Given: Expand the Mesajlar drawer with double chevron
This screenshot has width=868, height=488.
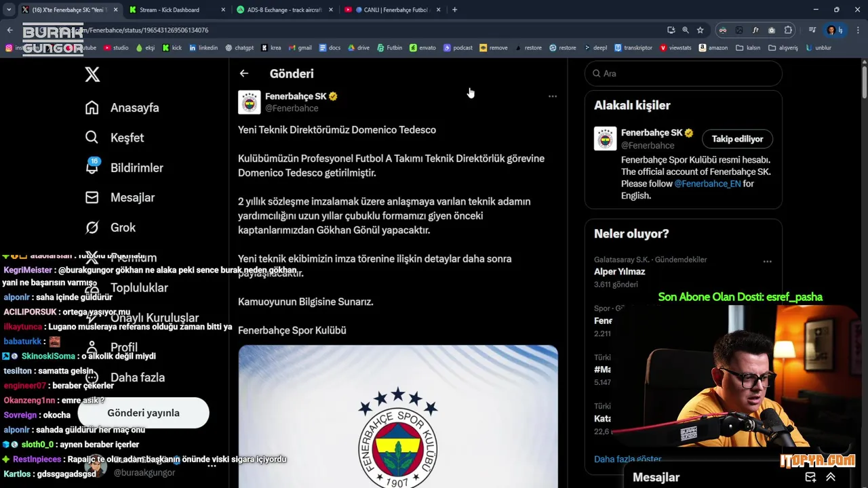Looking at the screenshot, I should (x=831, y=477).
